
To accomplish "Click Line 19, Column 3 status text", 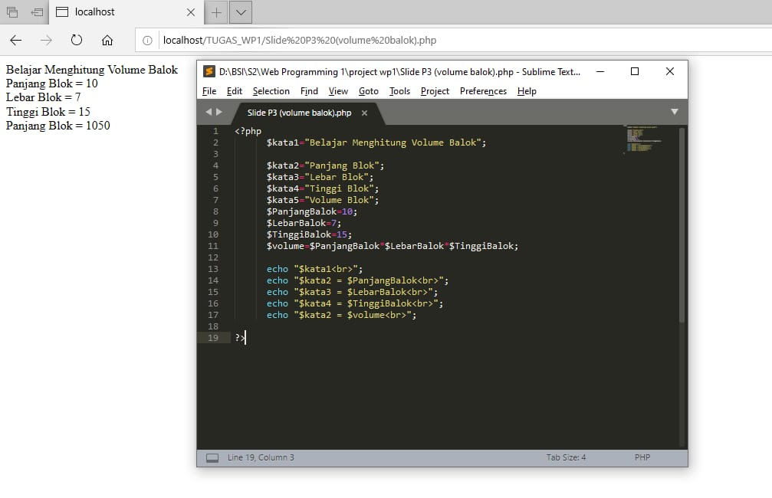I will pyautogui.click(x=261, y=457).
